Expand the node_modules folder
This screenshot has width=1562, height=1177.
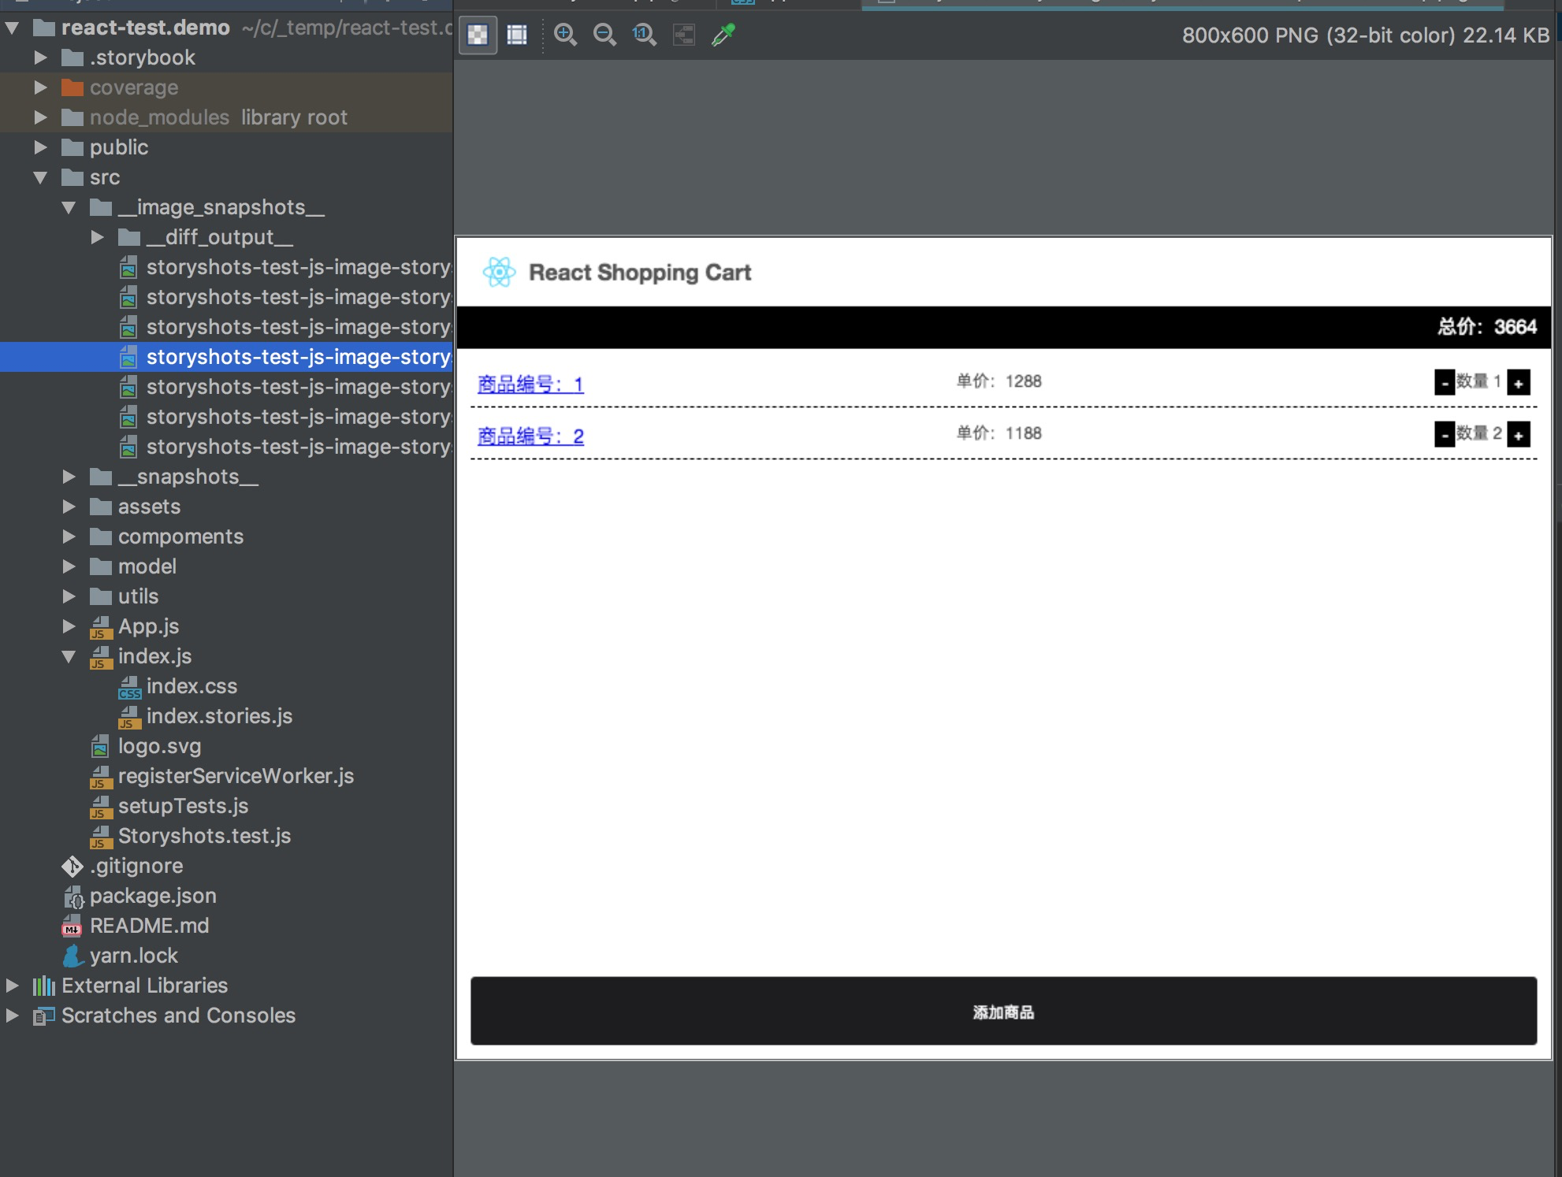point(40,117)
